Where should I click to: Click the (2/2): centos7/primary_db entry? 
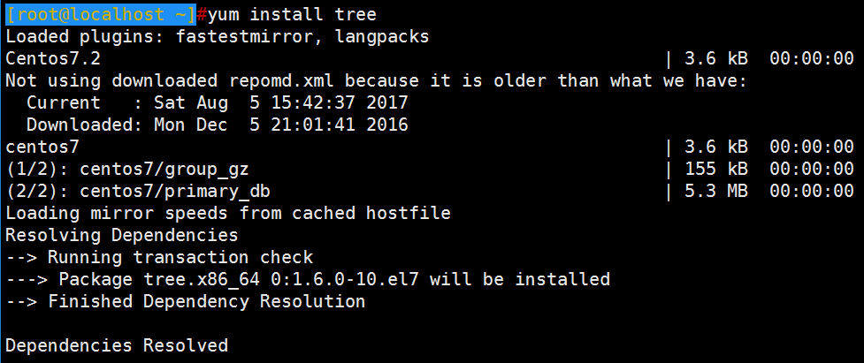tap(138, 191)
